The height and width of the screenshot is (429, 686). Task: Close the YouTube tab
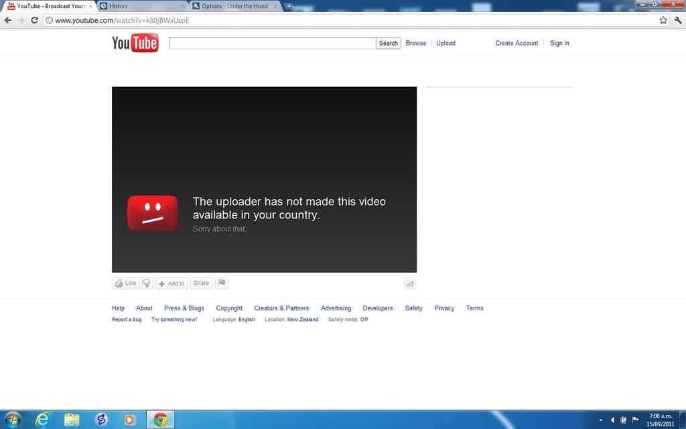90,6
